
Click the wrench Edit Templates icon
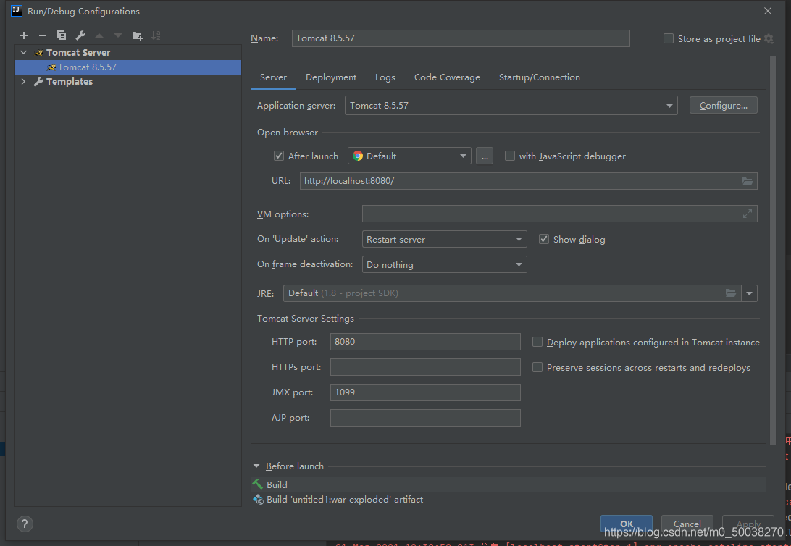pos(80,35)
